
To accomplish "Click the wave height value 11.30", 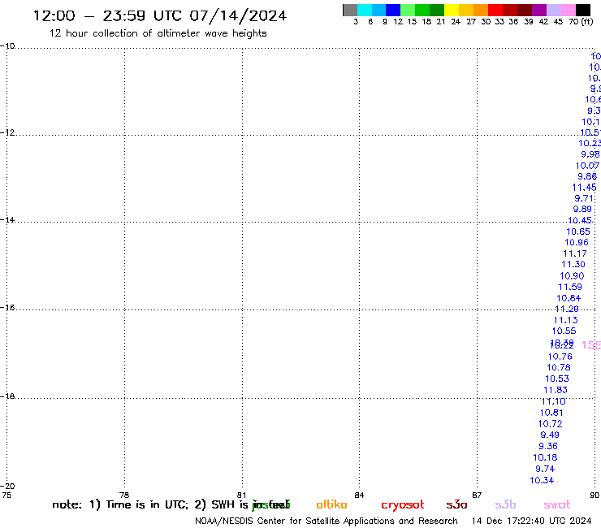I will [x=573, y=265].
